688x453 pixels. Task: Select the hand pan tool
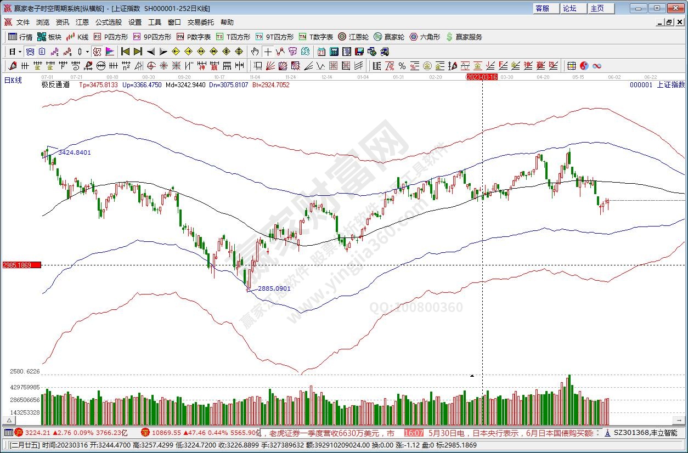[x=255, y=52]
